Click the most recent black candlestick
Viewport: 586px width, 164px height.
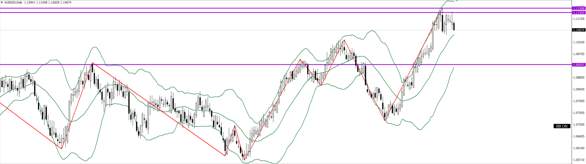454,26
